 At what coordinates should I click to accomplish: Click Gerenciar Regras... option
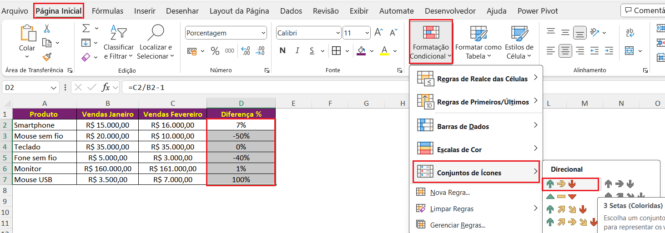pyautogui.click(x=458, y=225)
